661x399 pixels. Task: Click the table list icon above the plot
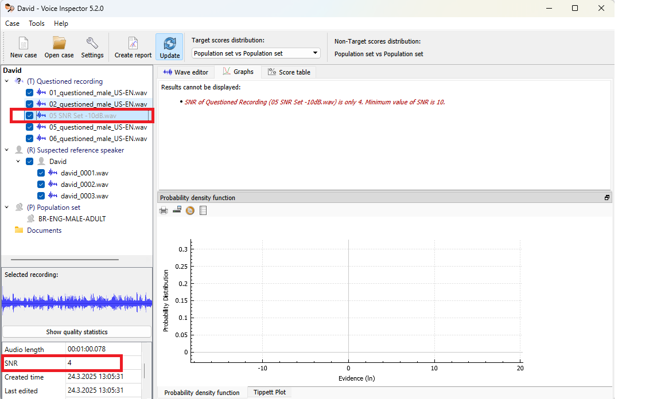(203, 210)
